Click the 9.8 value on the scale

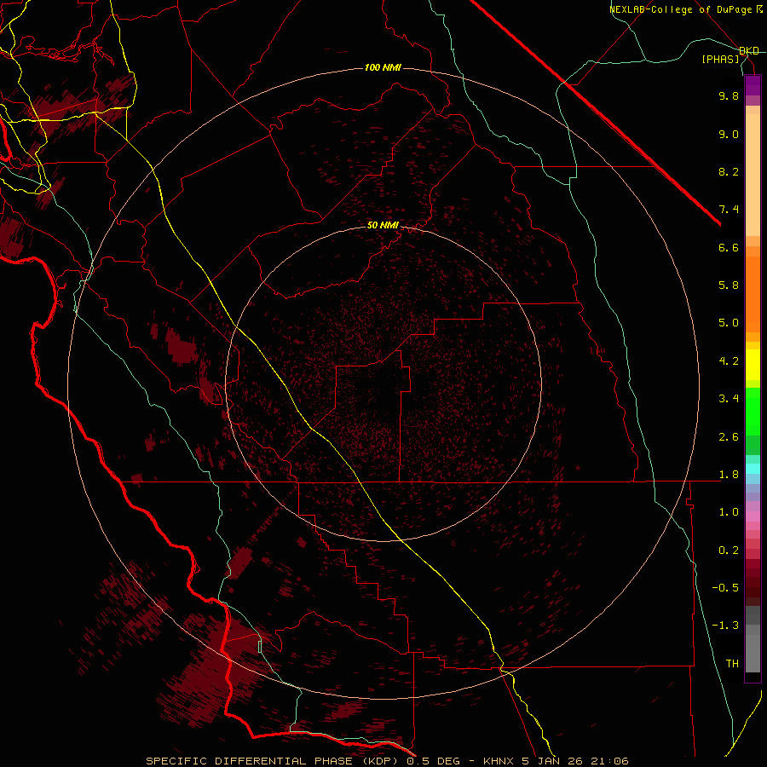coord(729,95)
